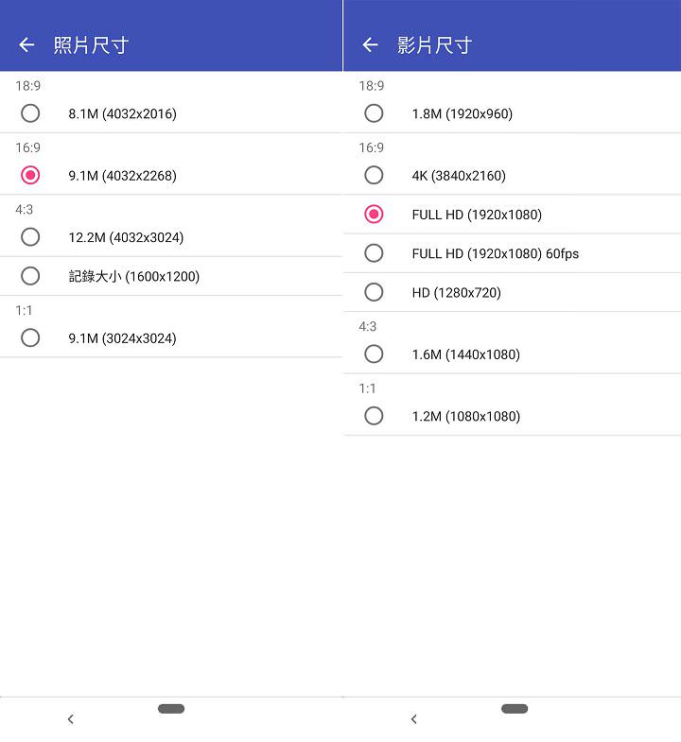The width and height of the screenshot is (681, 742).
Task: Choose 1.2M (1080x1080) video size
Action: (x=374, y=416)
